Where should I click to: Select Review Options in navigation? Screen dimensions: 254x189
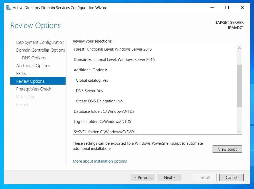pyautogui.click(x=38, y=81)
